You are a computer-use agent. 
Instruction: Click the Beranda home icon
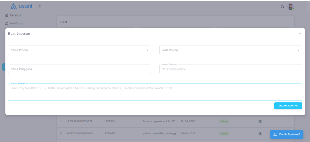point(7,15)
